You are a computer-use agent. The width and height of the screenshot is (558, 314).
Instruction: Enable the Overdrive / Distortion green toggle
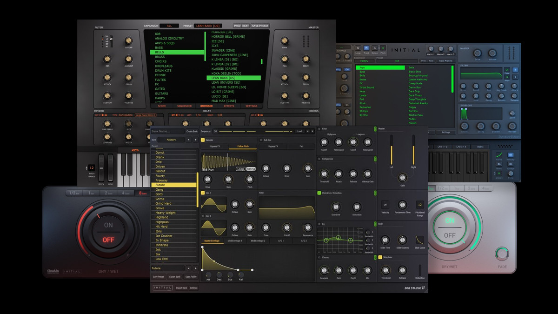pyautogui.click(x=319, y=193)
